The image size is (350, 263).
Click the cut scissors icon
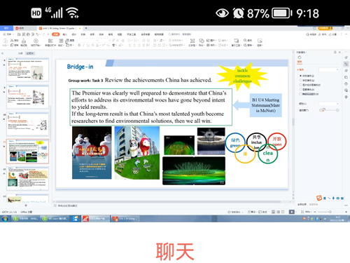[12, 40]
